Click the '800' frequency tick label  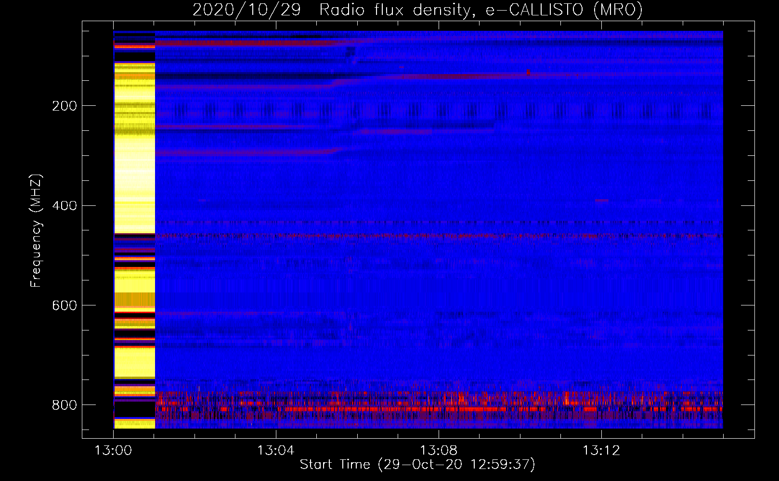[x=64, y=405]
